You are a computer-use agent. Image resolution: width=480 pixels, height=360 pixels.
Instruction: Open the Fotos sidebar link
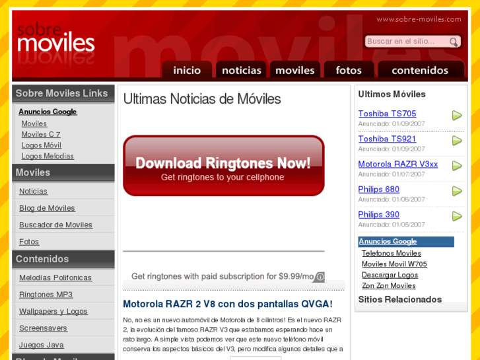(29, 242)
